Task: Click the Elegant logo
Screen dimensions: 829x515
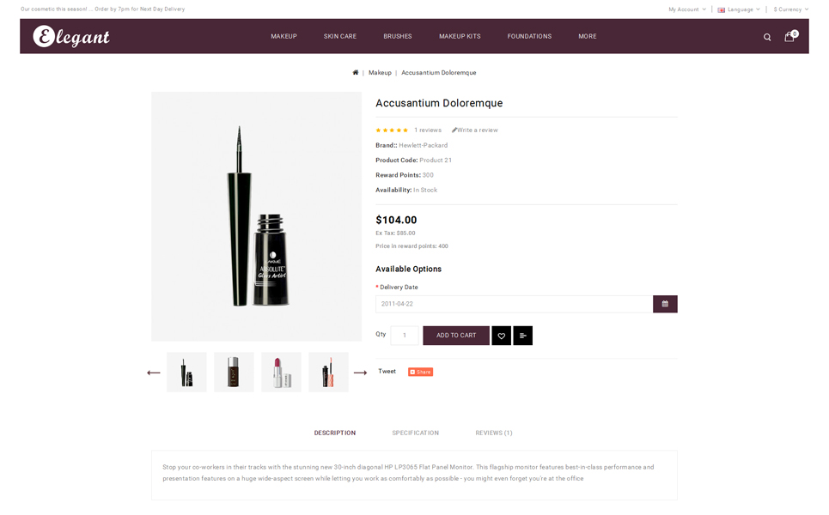Action: pyautogui.click(x=71, y=36)
